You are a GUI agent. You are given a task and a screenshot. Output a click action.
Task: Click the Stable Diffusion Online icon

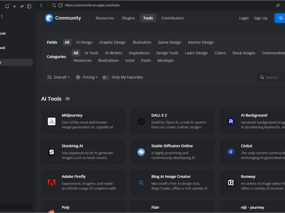tap(141, 152)
